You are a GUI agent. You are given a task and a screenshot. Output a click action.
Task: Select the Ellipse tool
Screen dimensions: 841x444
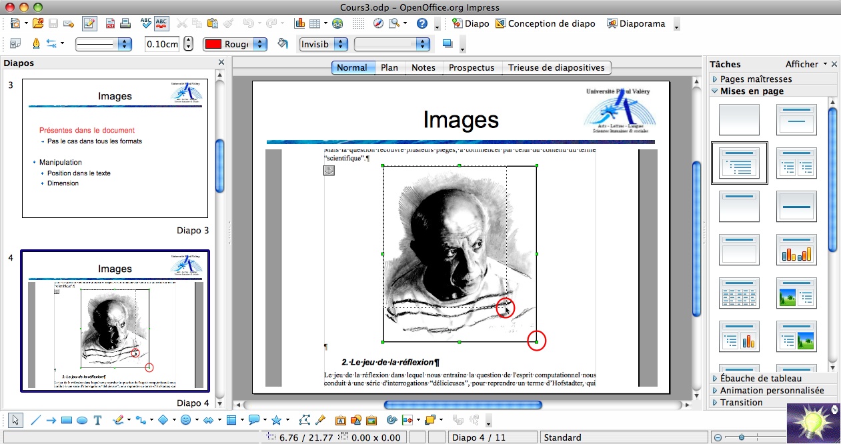pyautogui.click(x=82, y=420)
